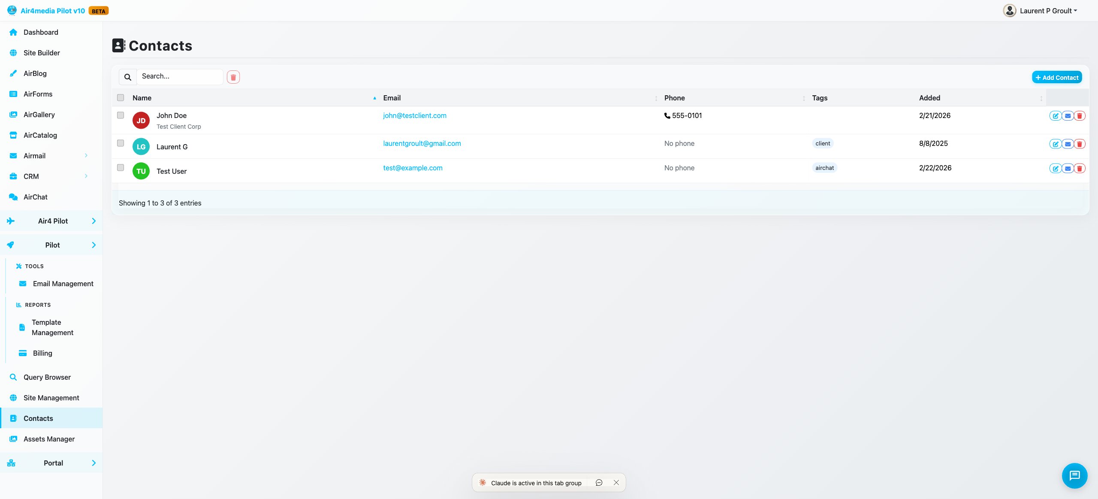Select the Laurent G row checkbox

(121, 143)
